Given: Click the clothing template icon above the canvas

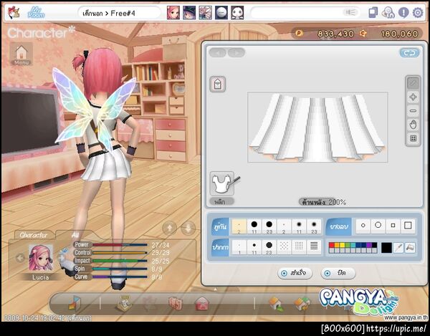Looking at the screenshot, I should pos(218,84).
